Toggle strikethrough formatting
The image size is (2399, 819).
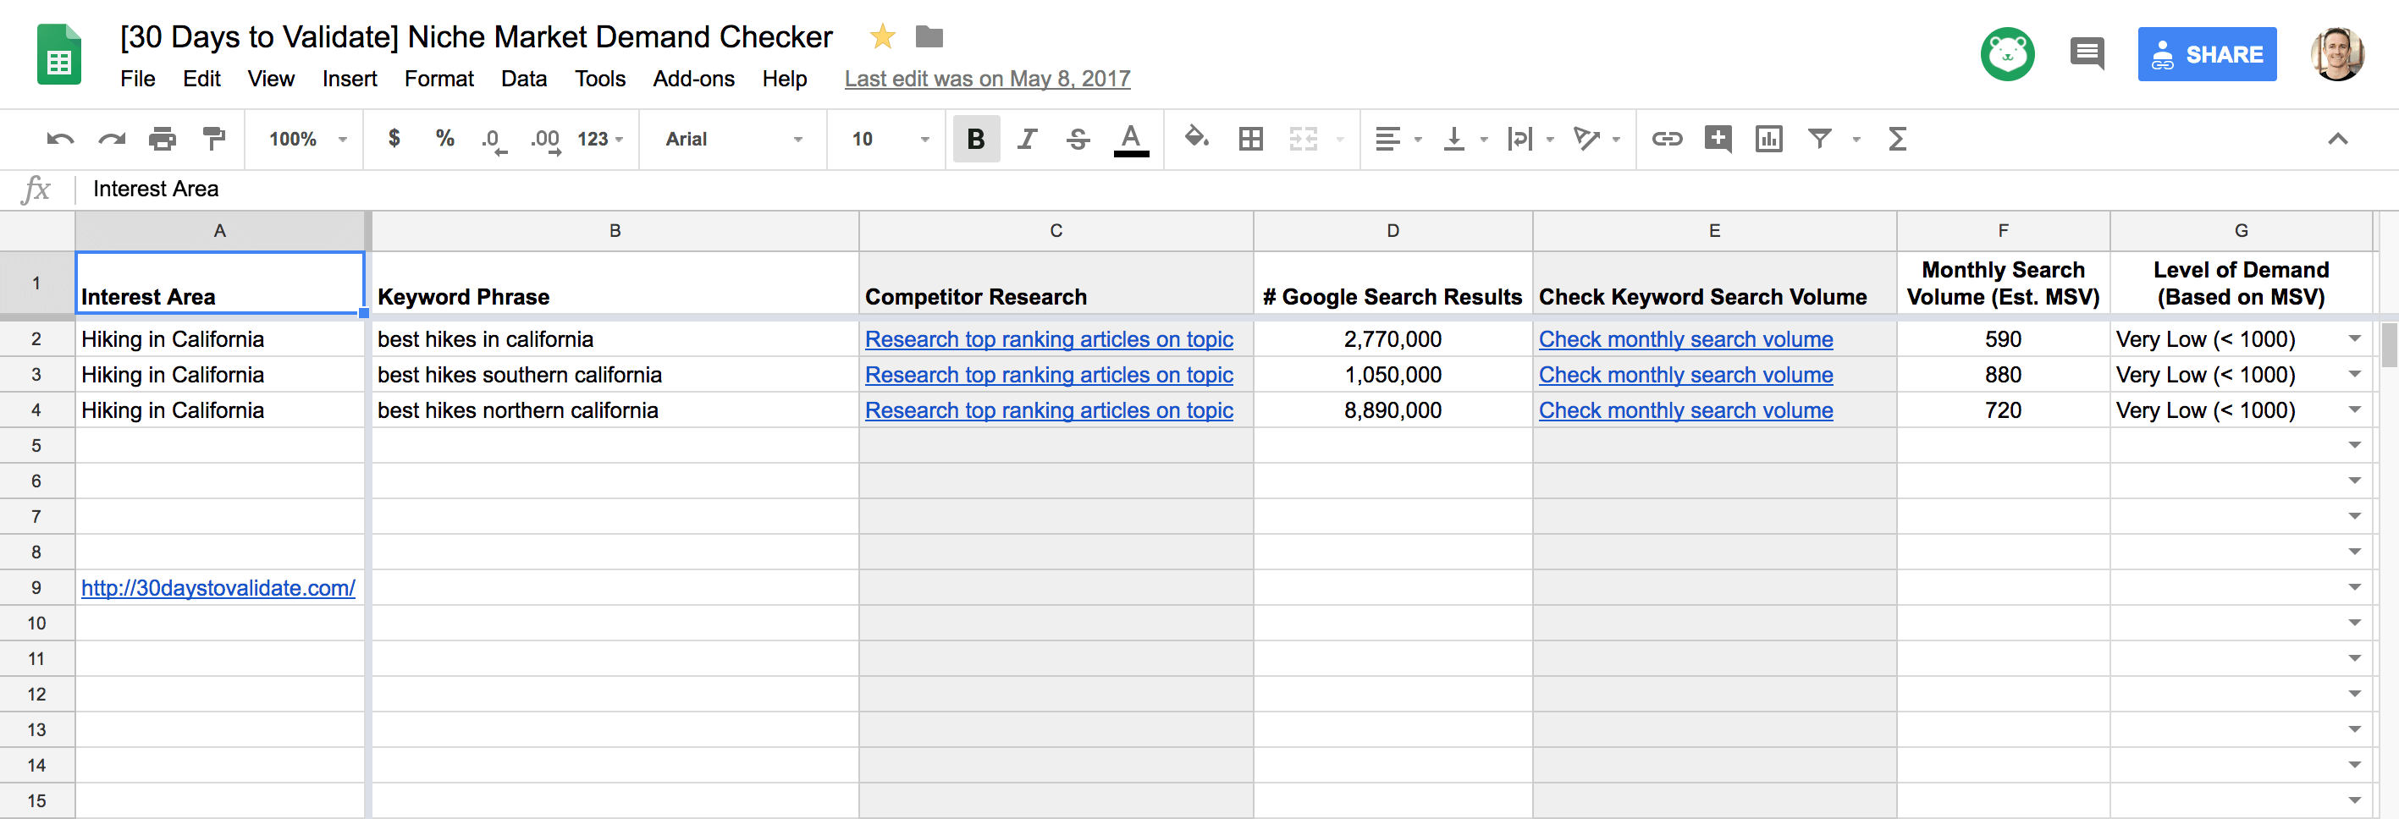point(1077,139)
